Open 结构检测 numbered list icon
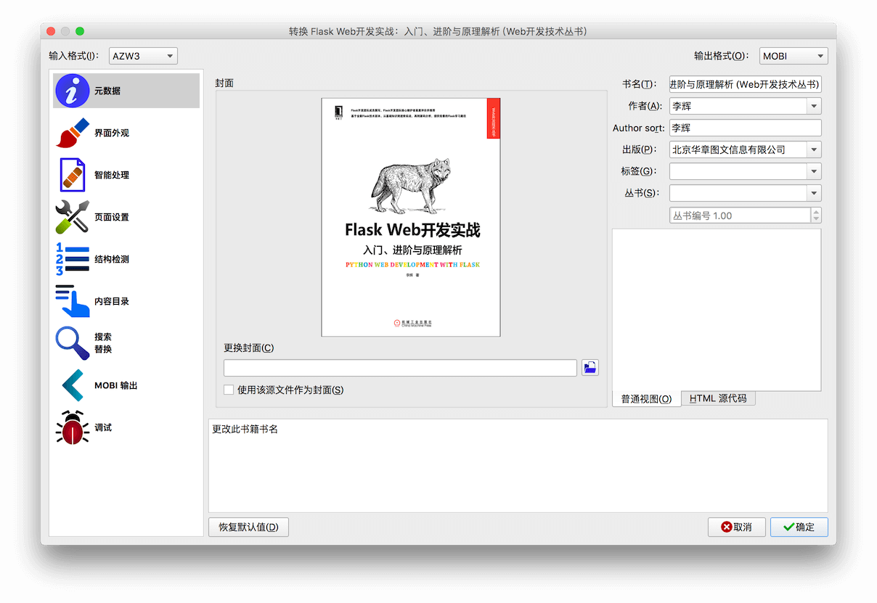This screenshot has width=877, height=603. 73,259
